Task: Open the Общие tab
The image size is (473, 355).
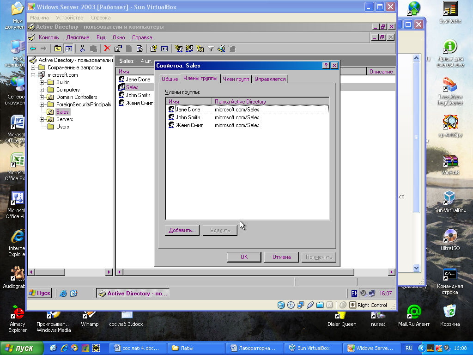Action: tap(170, 79)
